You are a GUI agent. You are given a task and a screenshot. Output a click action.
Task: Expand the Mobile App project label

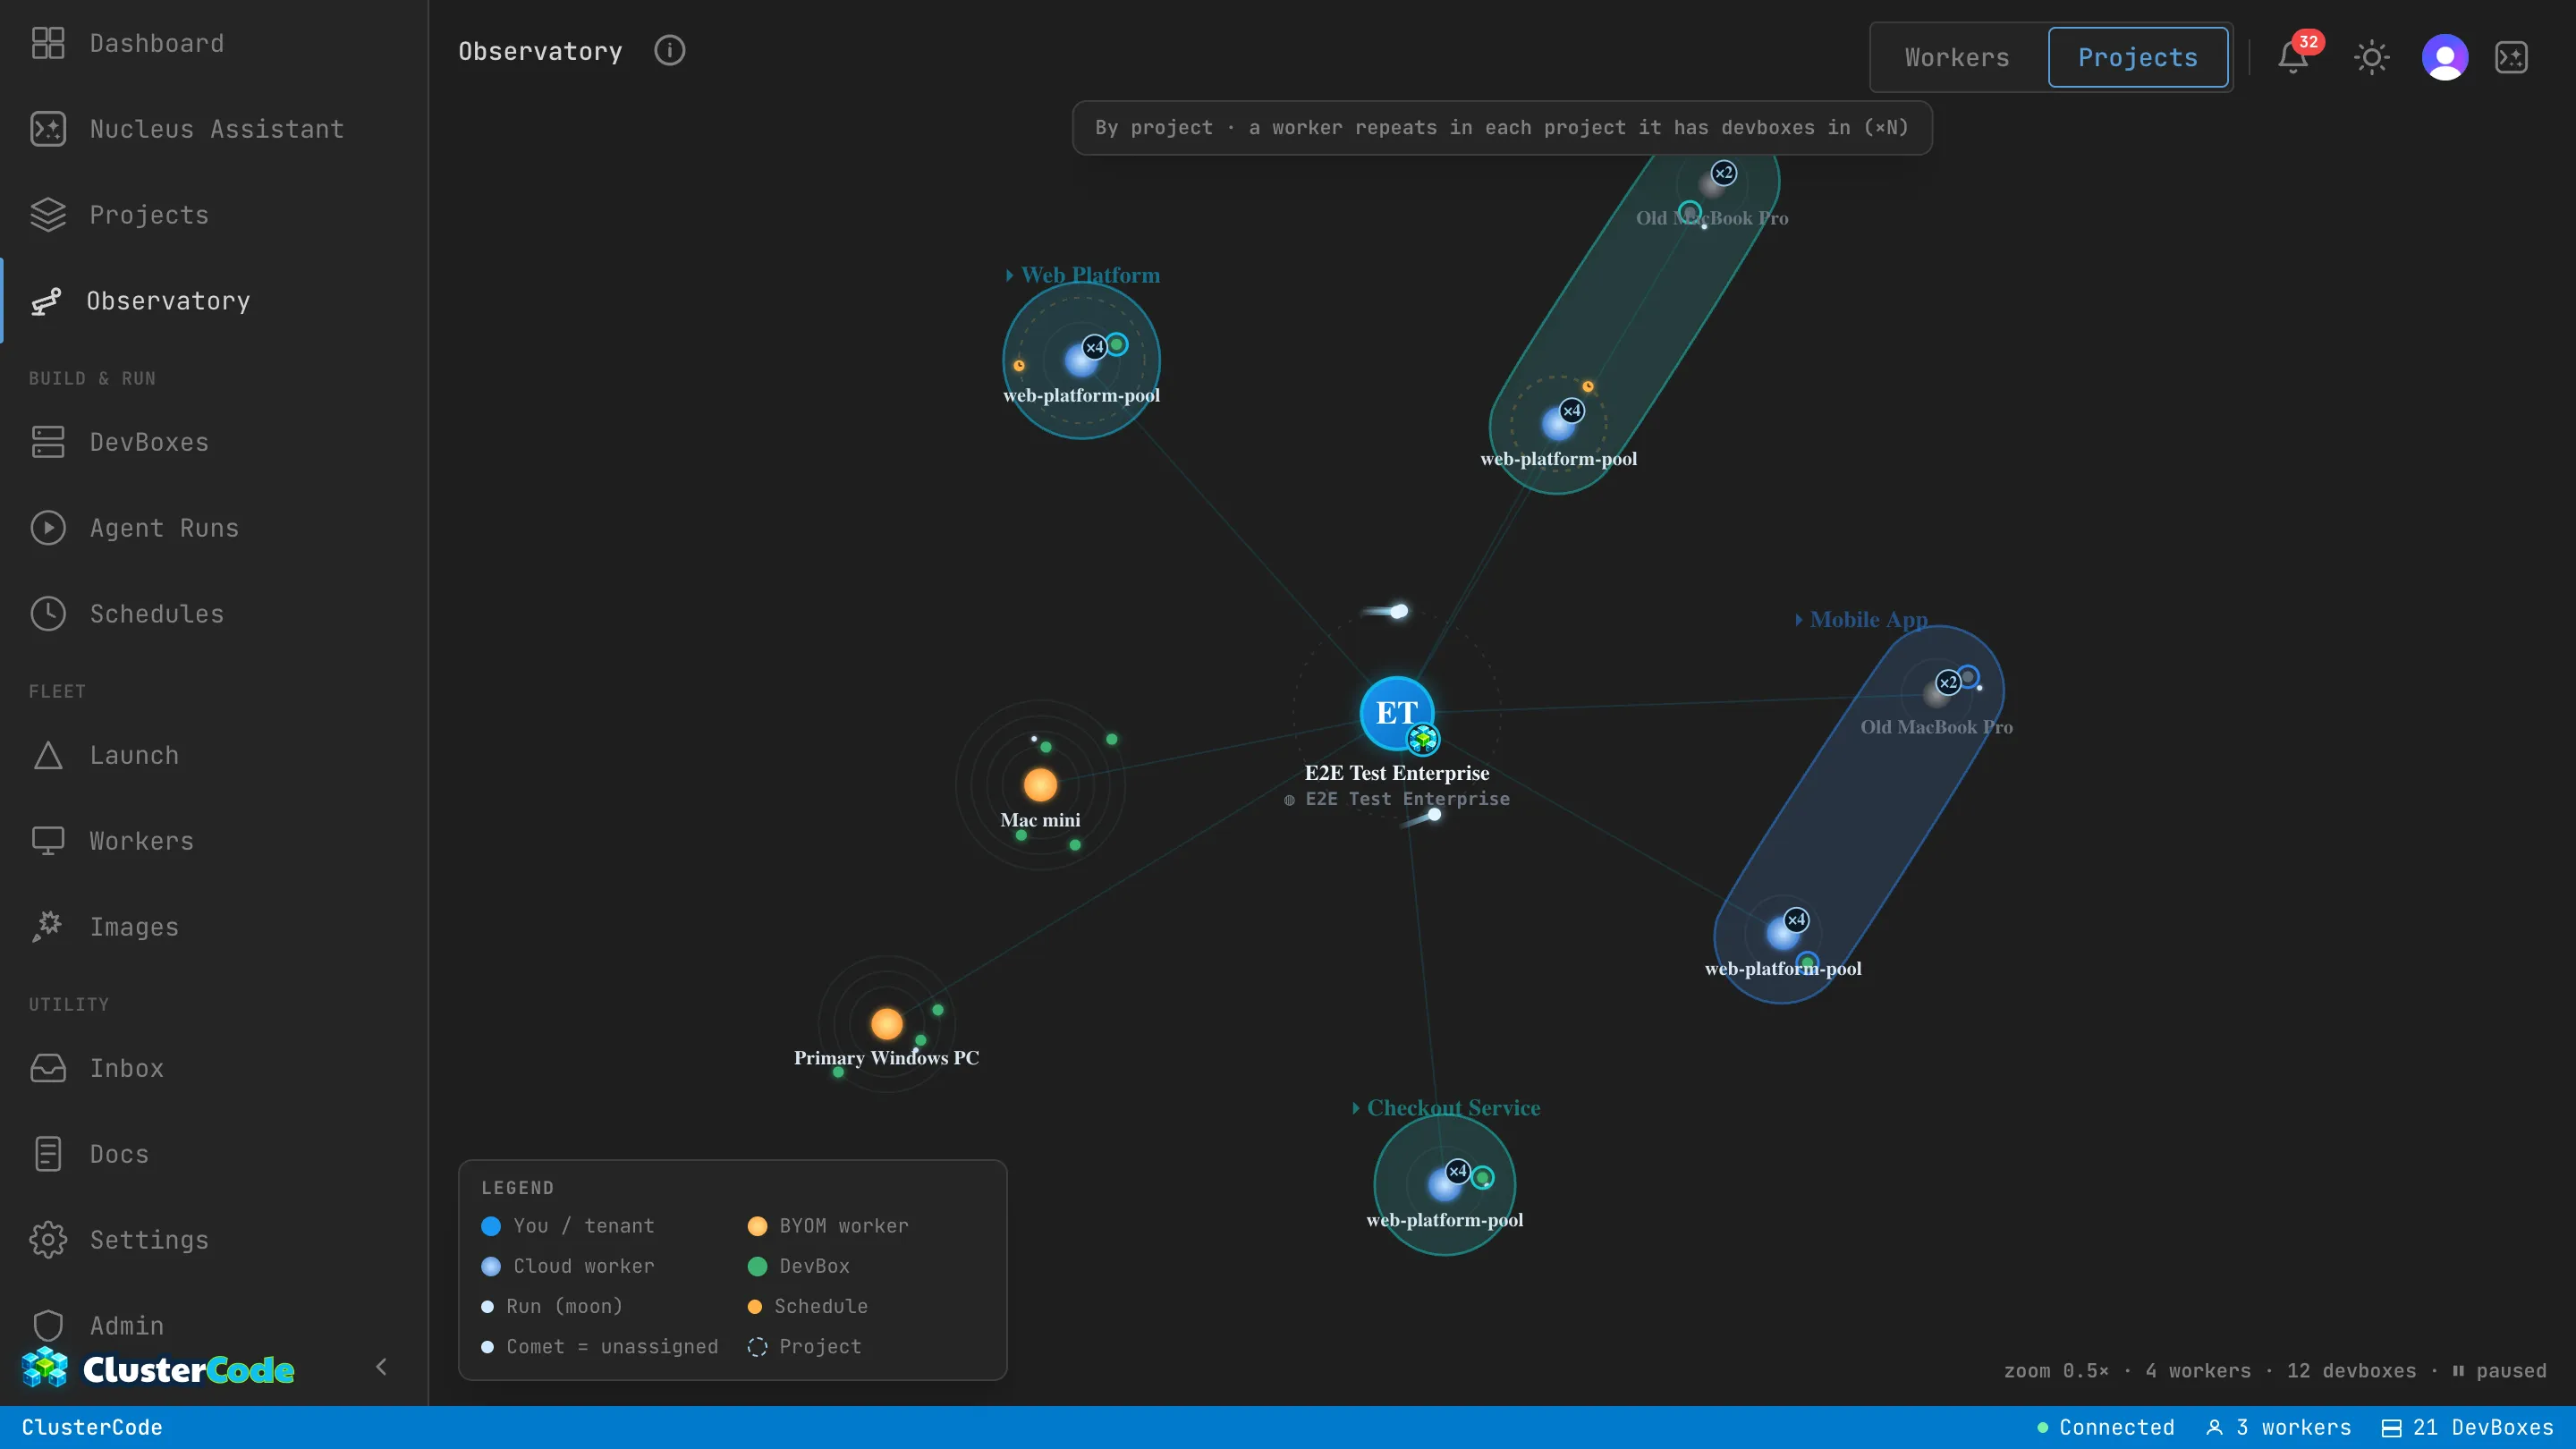click(1861, 620)
